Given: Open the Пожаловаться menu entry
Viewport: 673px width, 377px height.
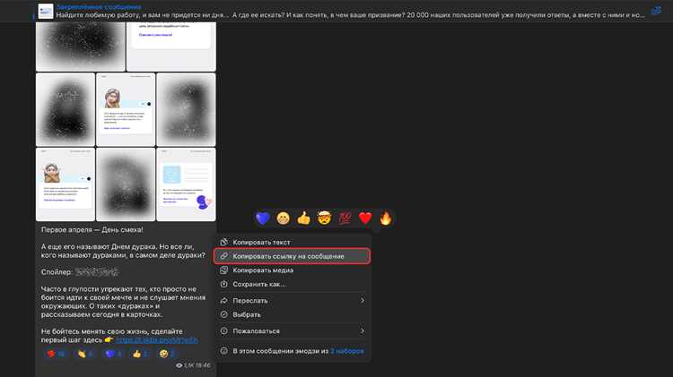Looking at the screenshot, I should 292,330.
